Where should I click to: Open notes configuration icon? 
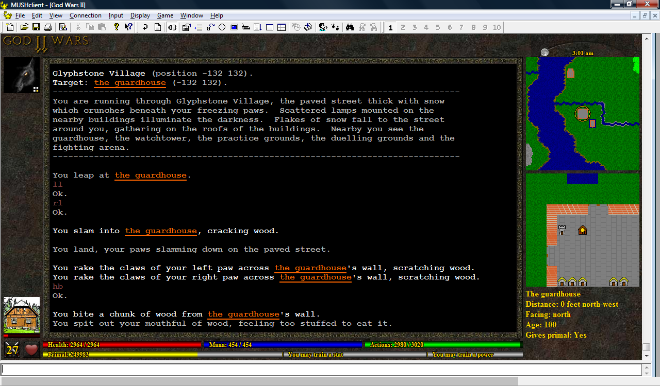[270, 27]
